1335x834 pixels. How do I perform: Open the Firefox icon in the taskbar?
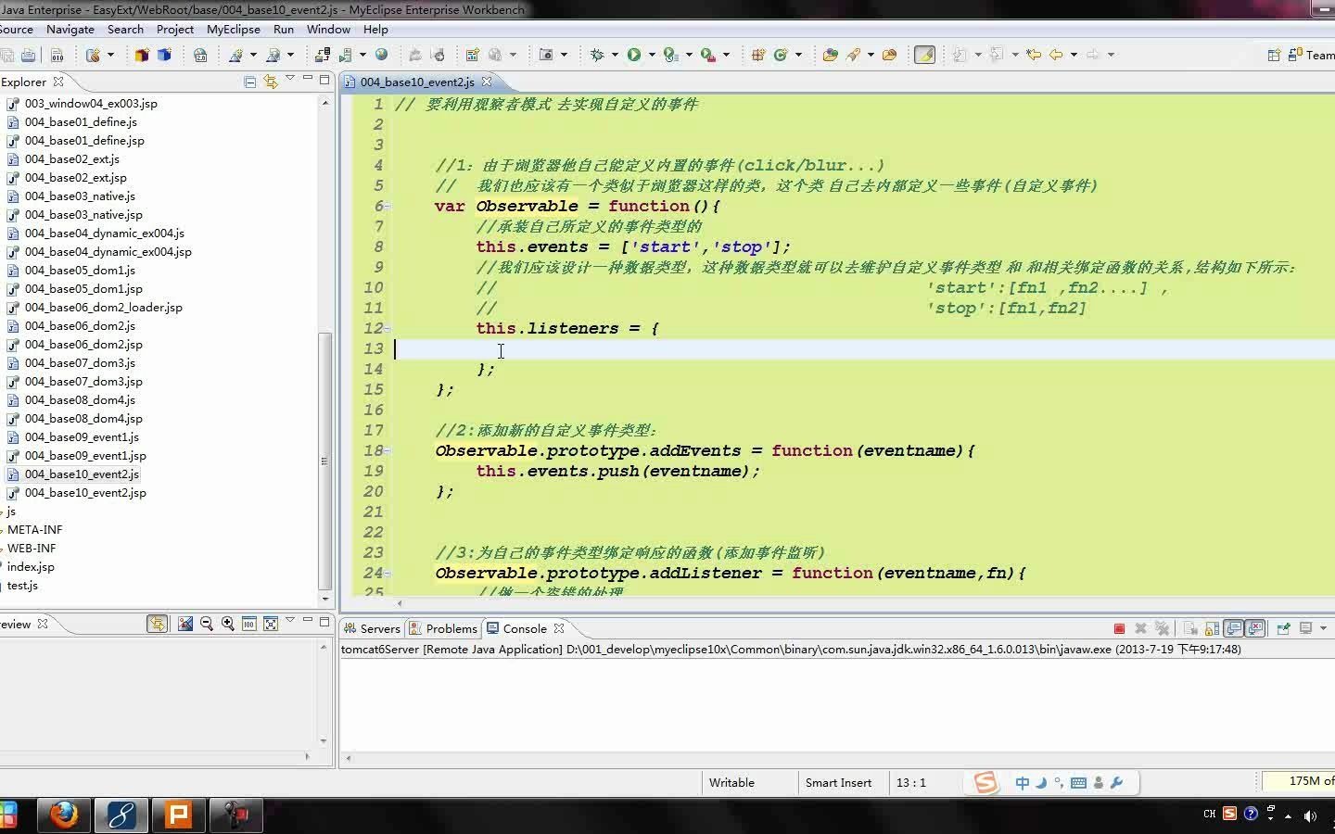64,815
